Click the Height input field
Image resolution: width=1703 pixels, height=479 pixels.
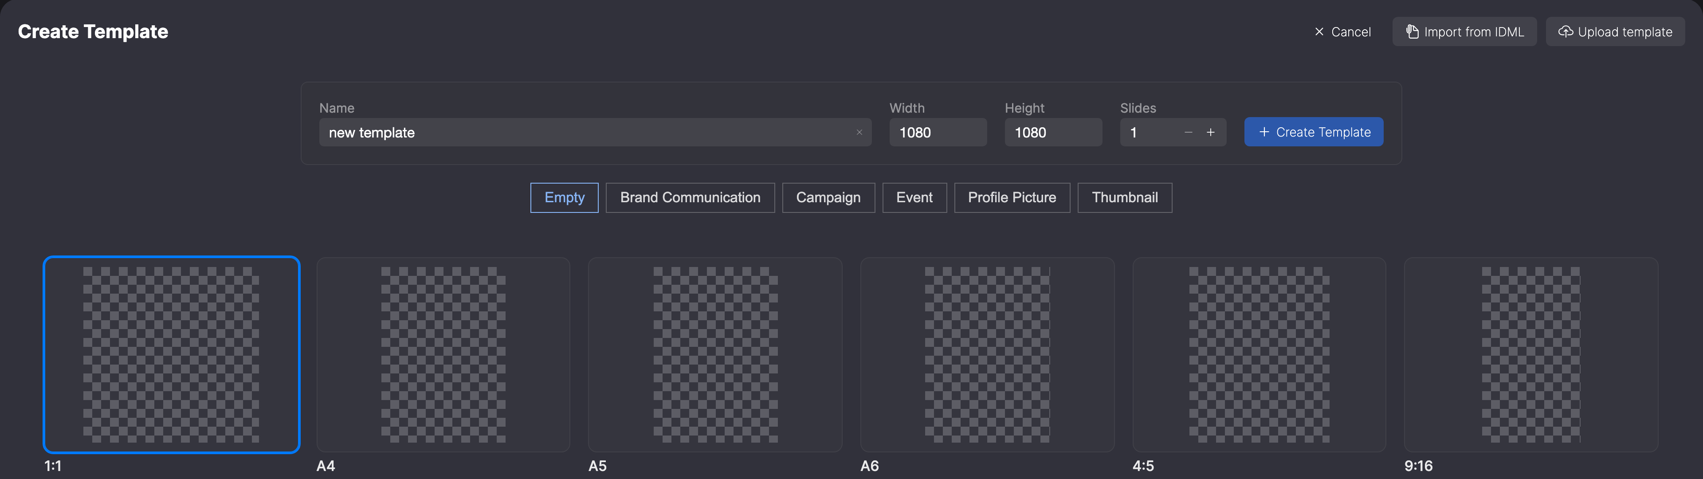(x=1053, y=132)
